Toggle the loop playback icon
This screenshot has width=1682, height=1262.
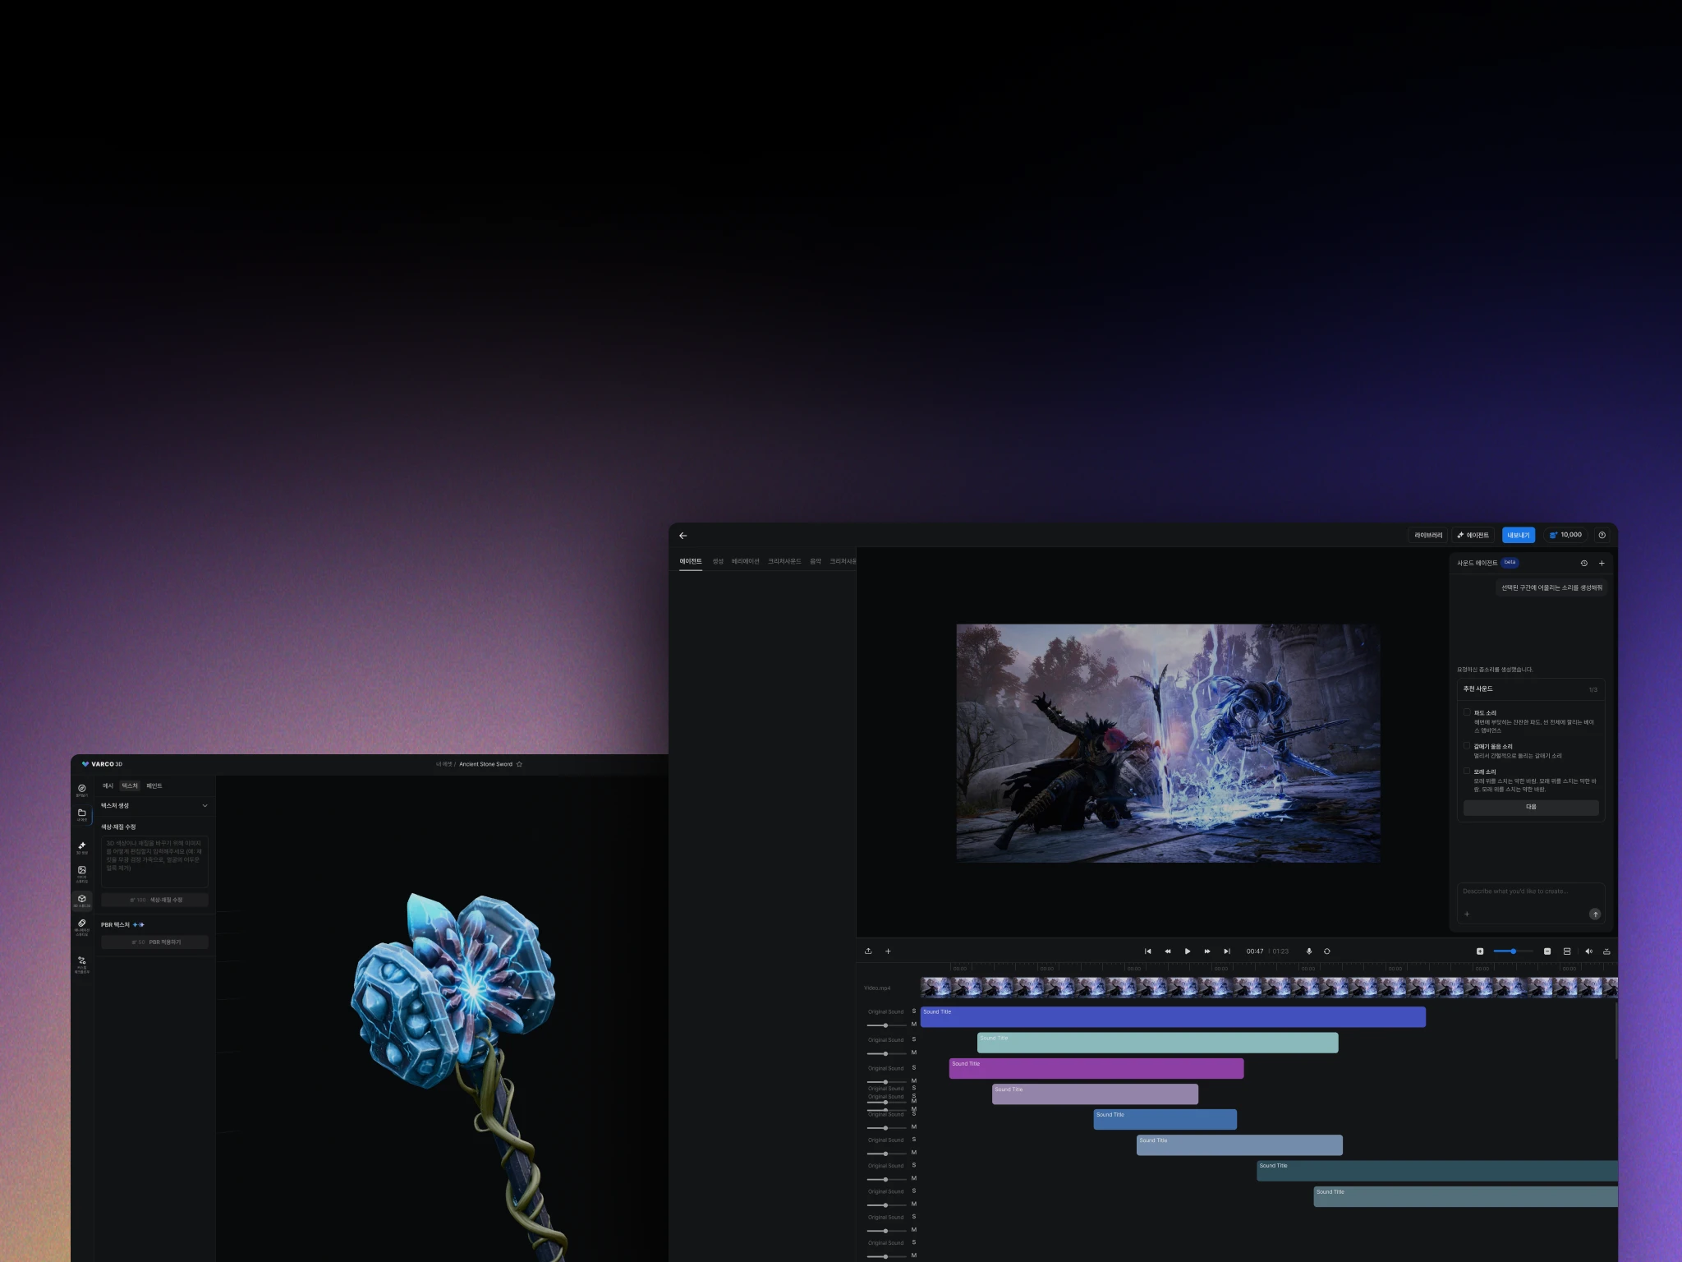tap(1327, 951)
